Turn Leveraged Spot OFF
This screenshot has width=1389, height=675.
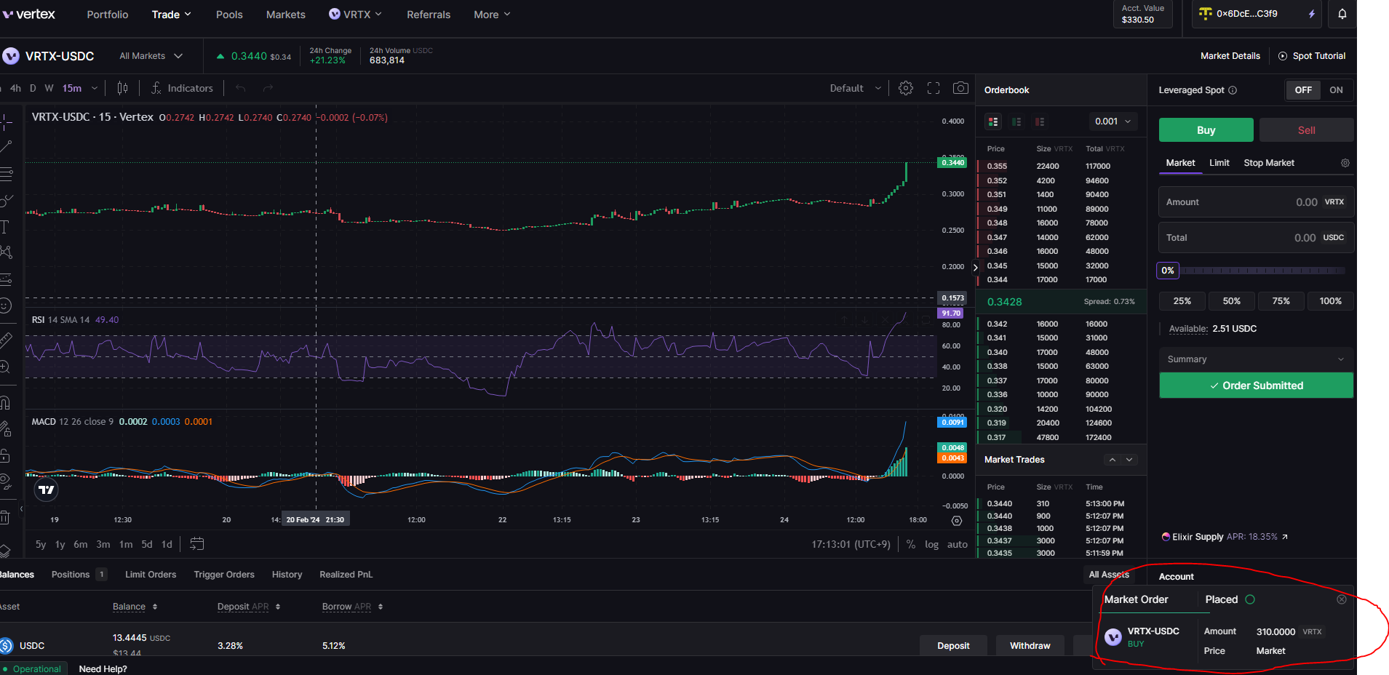1303,90
